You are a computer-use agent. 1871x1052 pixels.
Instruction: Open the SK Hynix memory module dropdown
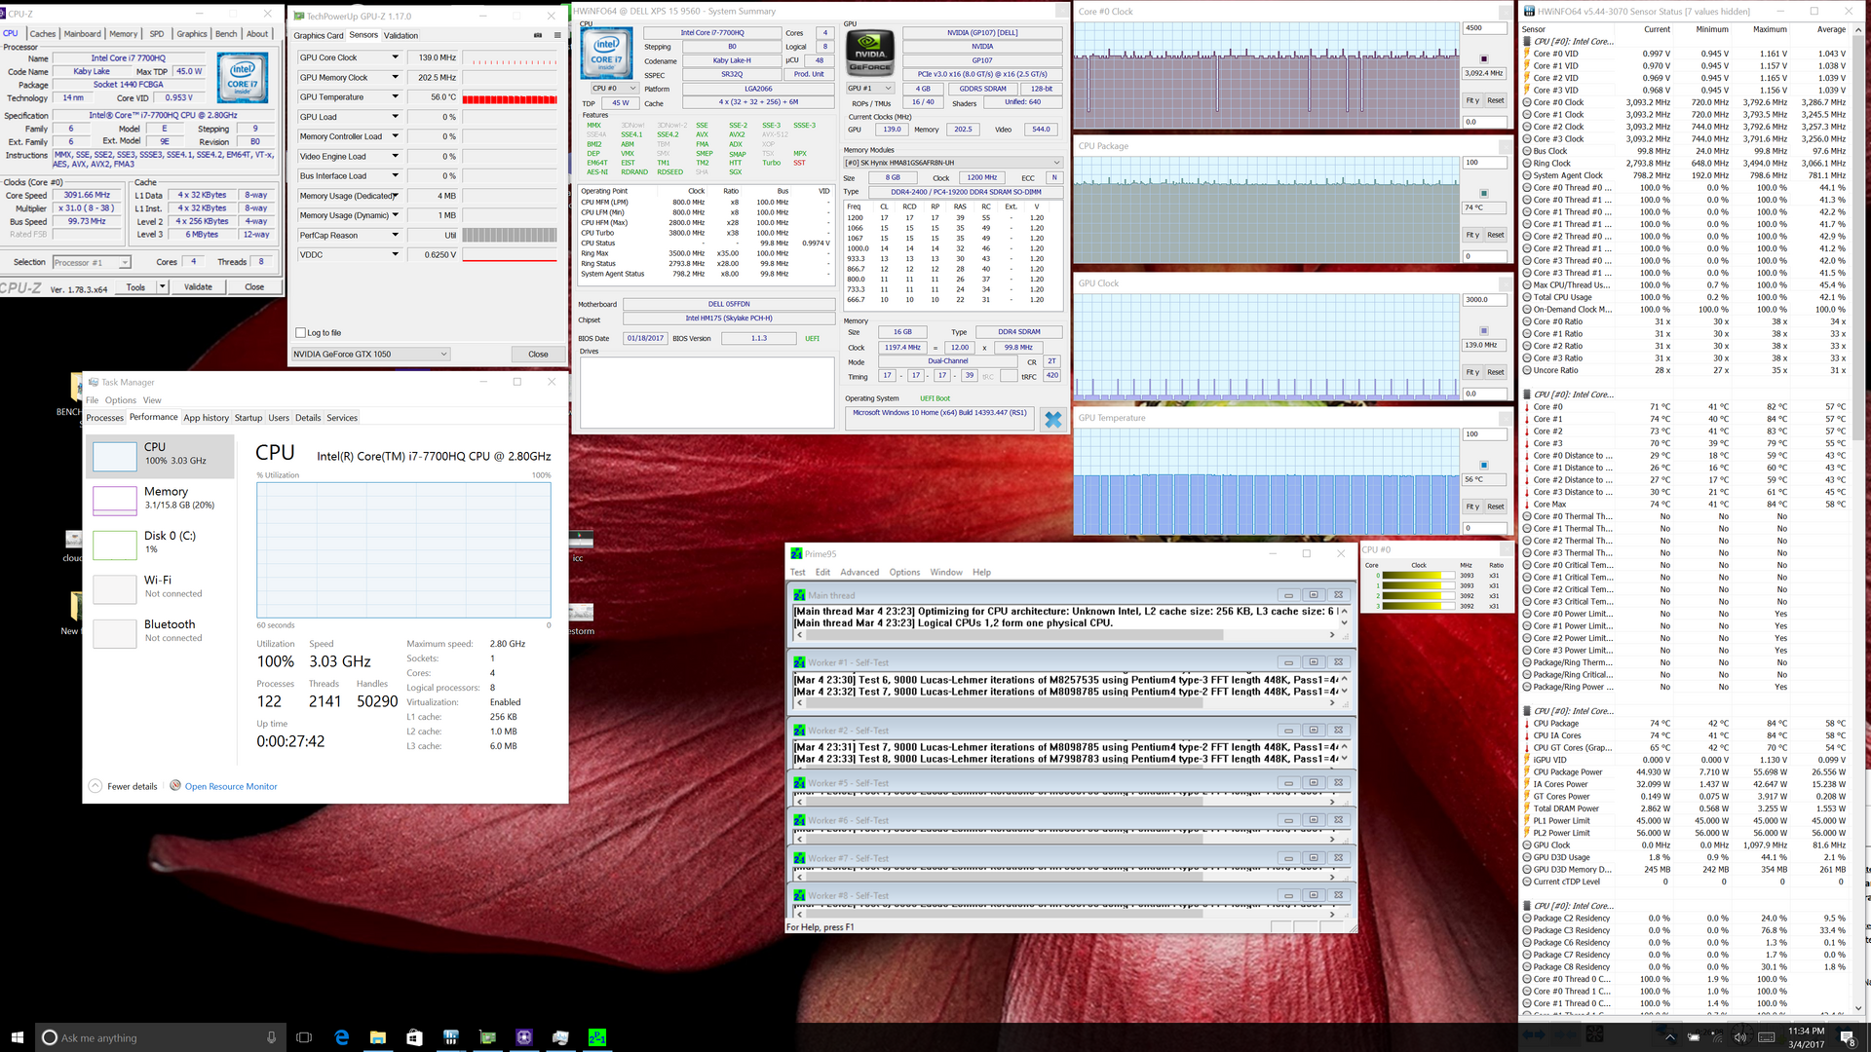click(952, 163)
